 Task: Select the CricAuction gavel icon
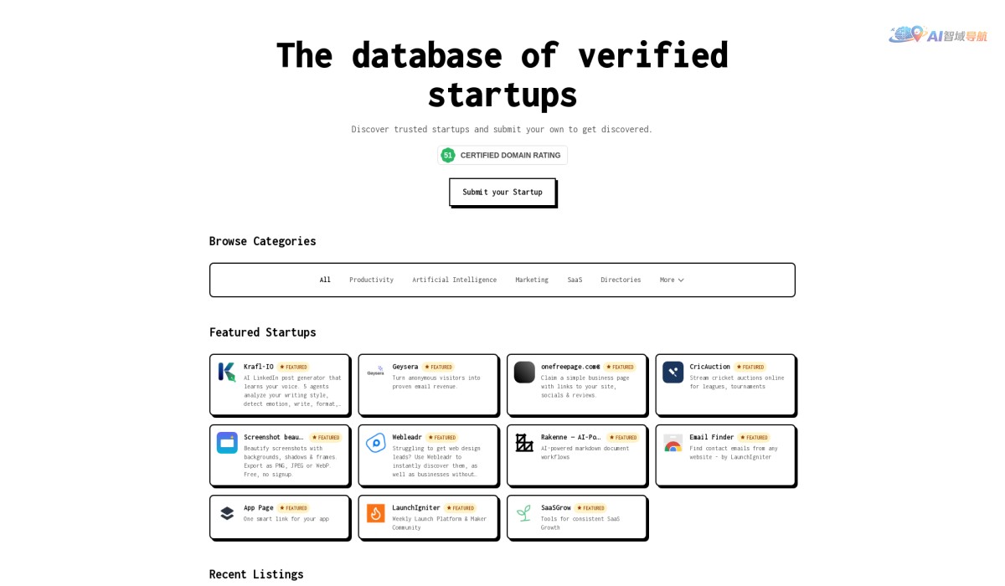[x=672, y=372]
